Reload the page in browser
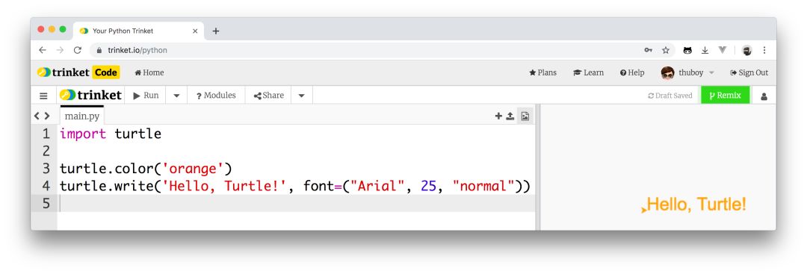This screenshot has height=274, width=807. (x=77, y=50)
